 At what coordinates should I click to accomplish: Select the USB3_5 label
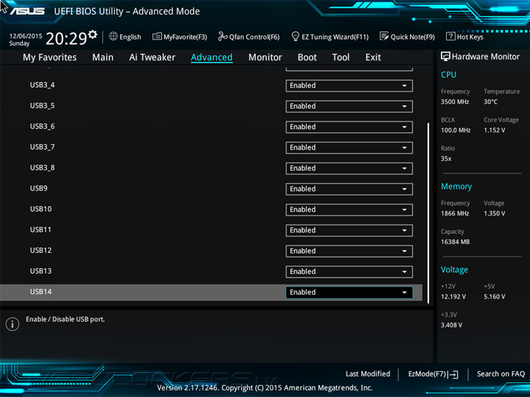pyautogui.click(x=42, y=106)
